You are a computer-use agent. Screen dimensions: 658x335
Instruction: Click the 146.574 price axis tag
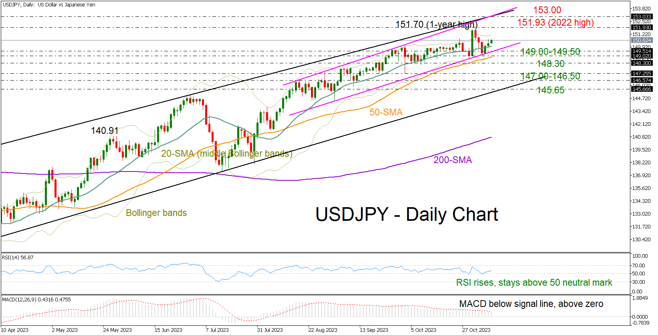(x=642, y=80)
